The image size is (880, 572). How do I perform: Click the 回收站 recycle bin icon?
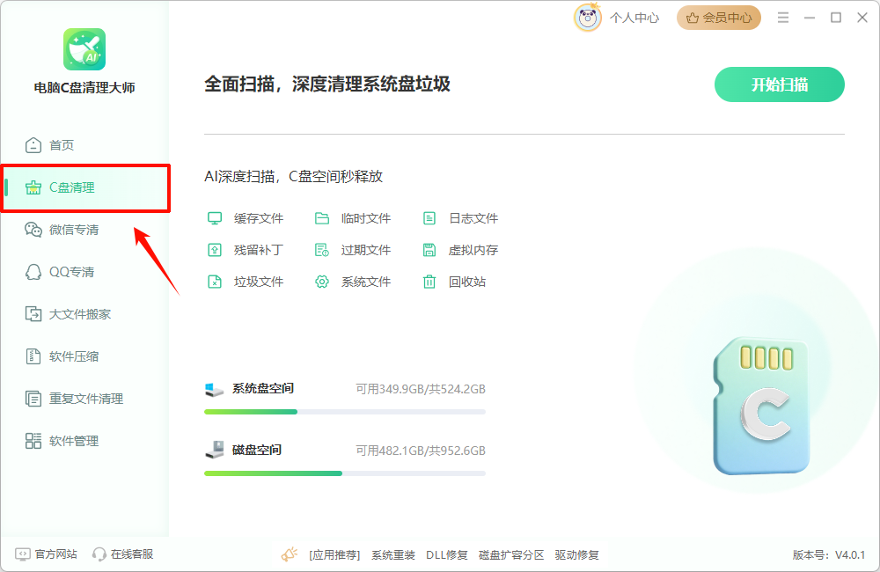tap(429, 282)
